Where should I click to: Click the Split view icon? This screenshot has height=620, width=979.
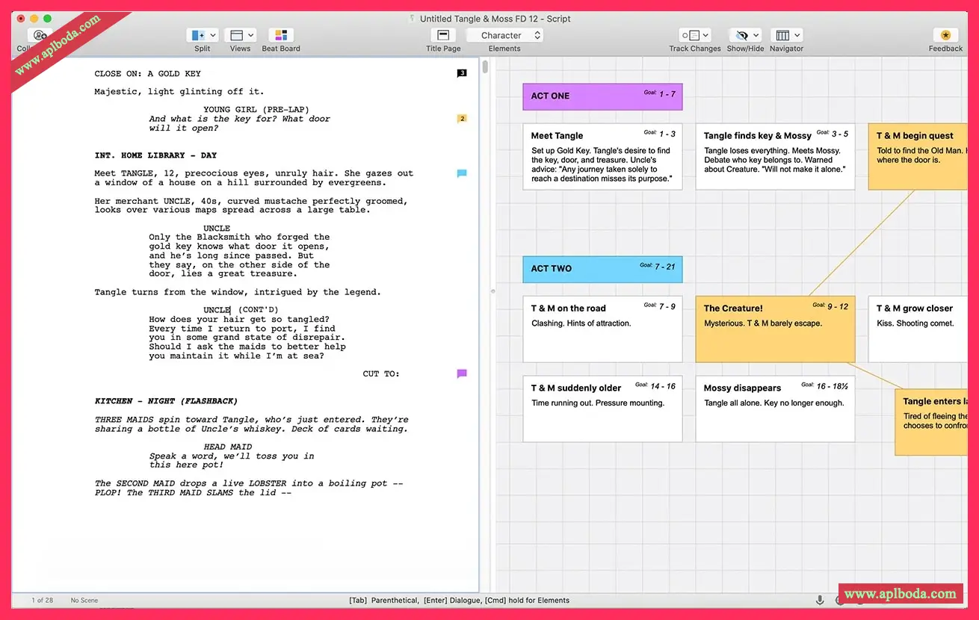[x=198, y=36]
